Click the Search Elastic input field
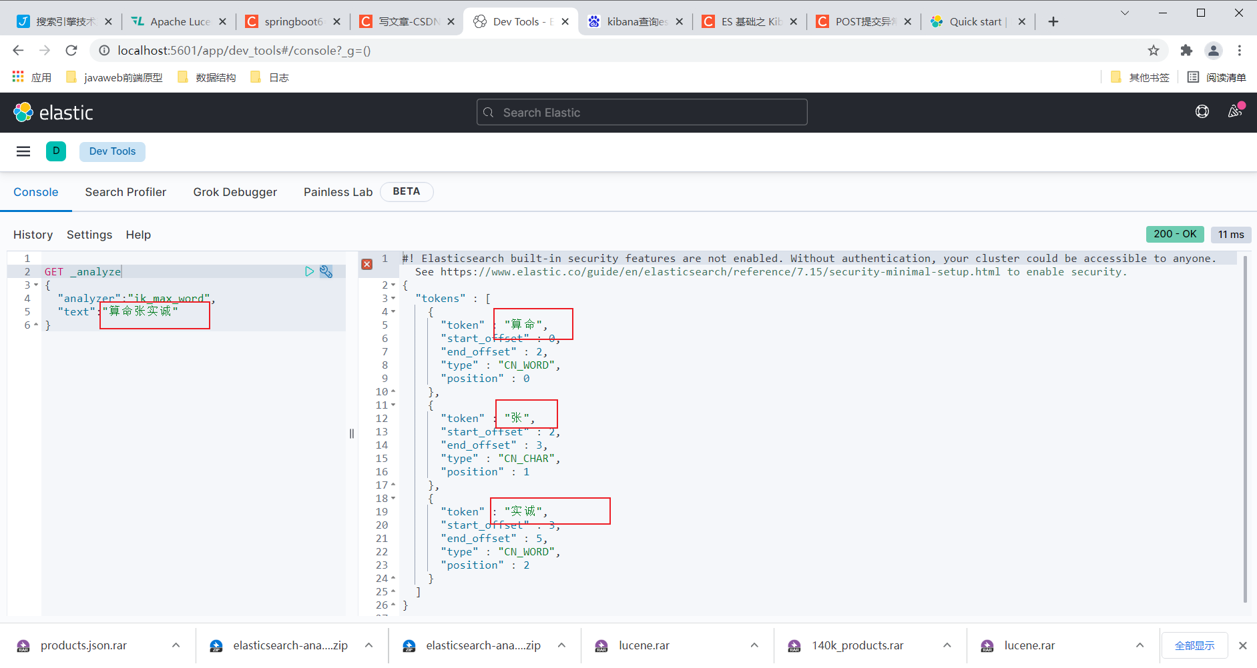1257x668 pixels. [x=641, y=112]
